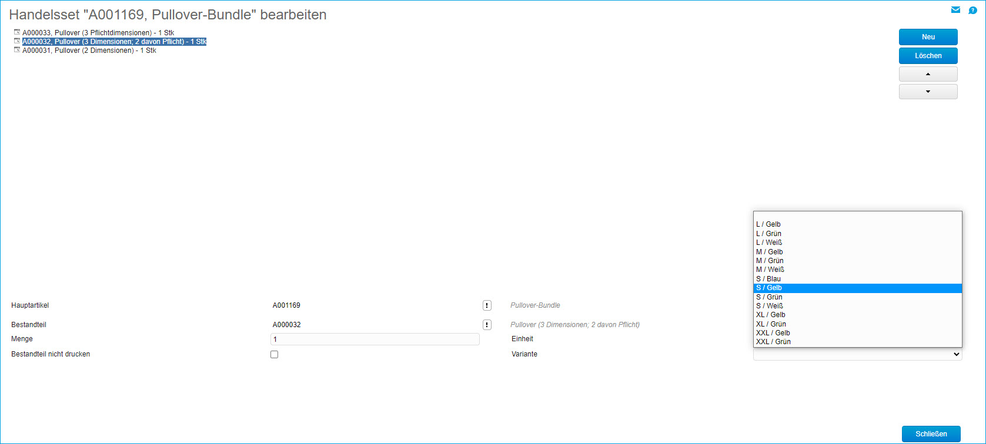Select A000032 Pullover (3 Dimensionen; 2 davon Pflicht) entry

click(x=115, y=42)
